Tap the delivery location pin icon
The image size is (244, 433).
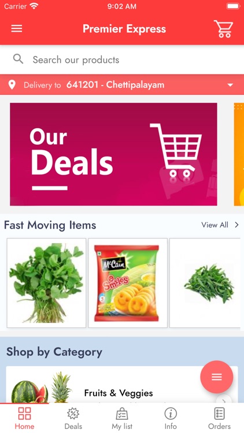pos(12,85)
